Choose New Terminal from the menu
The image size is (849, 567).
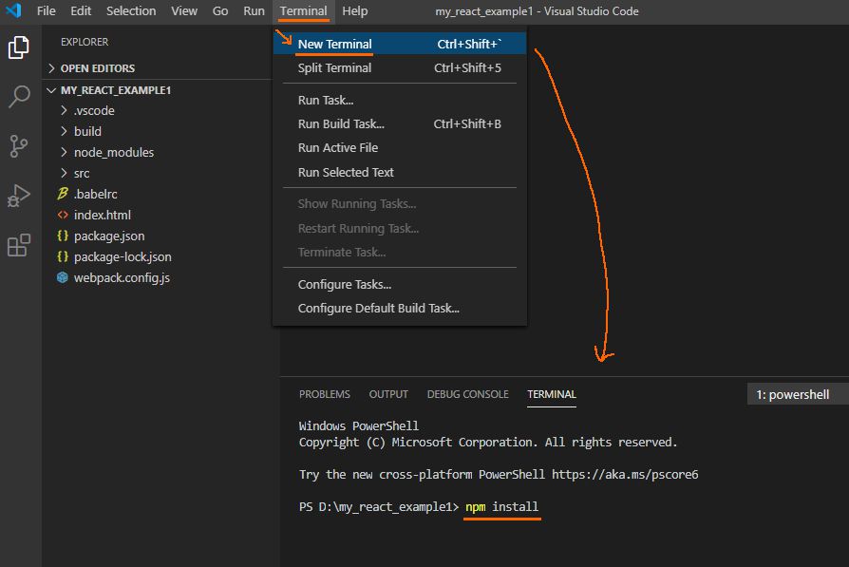point(334,44)
